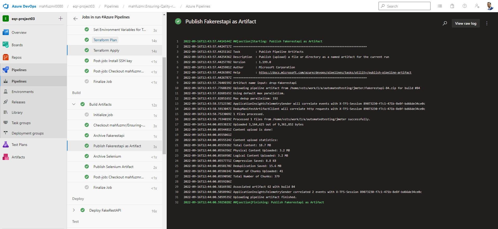Screen dimensions: 498x229
Task: Click the find-in-log magnifier icon
Action: 445,23
